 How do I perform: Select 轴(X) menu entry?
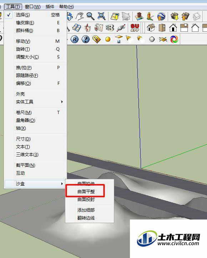point(35,128)
